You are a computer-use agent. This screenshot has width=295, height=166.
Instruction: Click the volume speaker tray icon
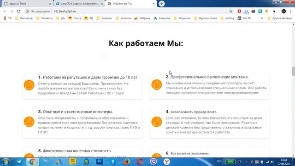pos(272,162)
